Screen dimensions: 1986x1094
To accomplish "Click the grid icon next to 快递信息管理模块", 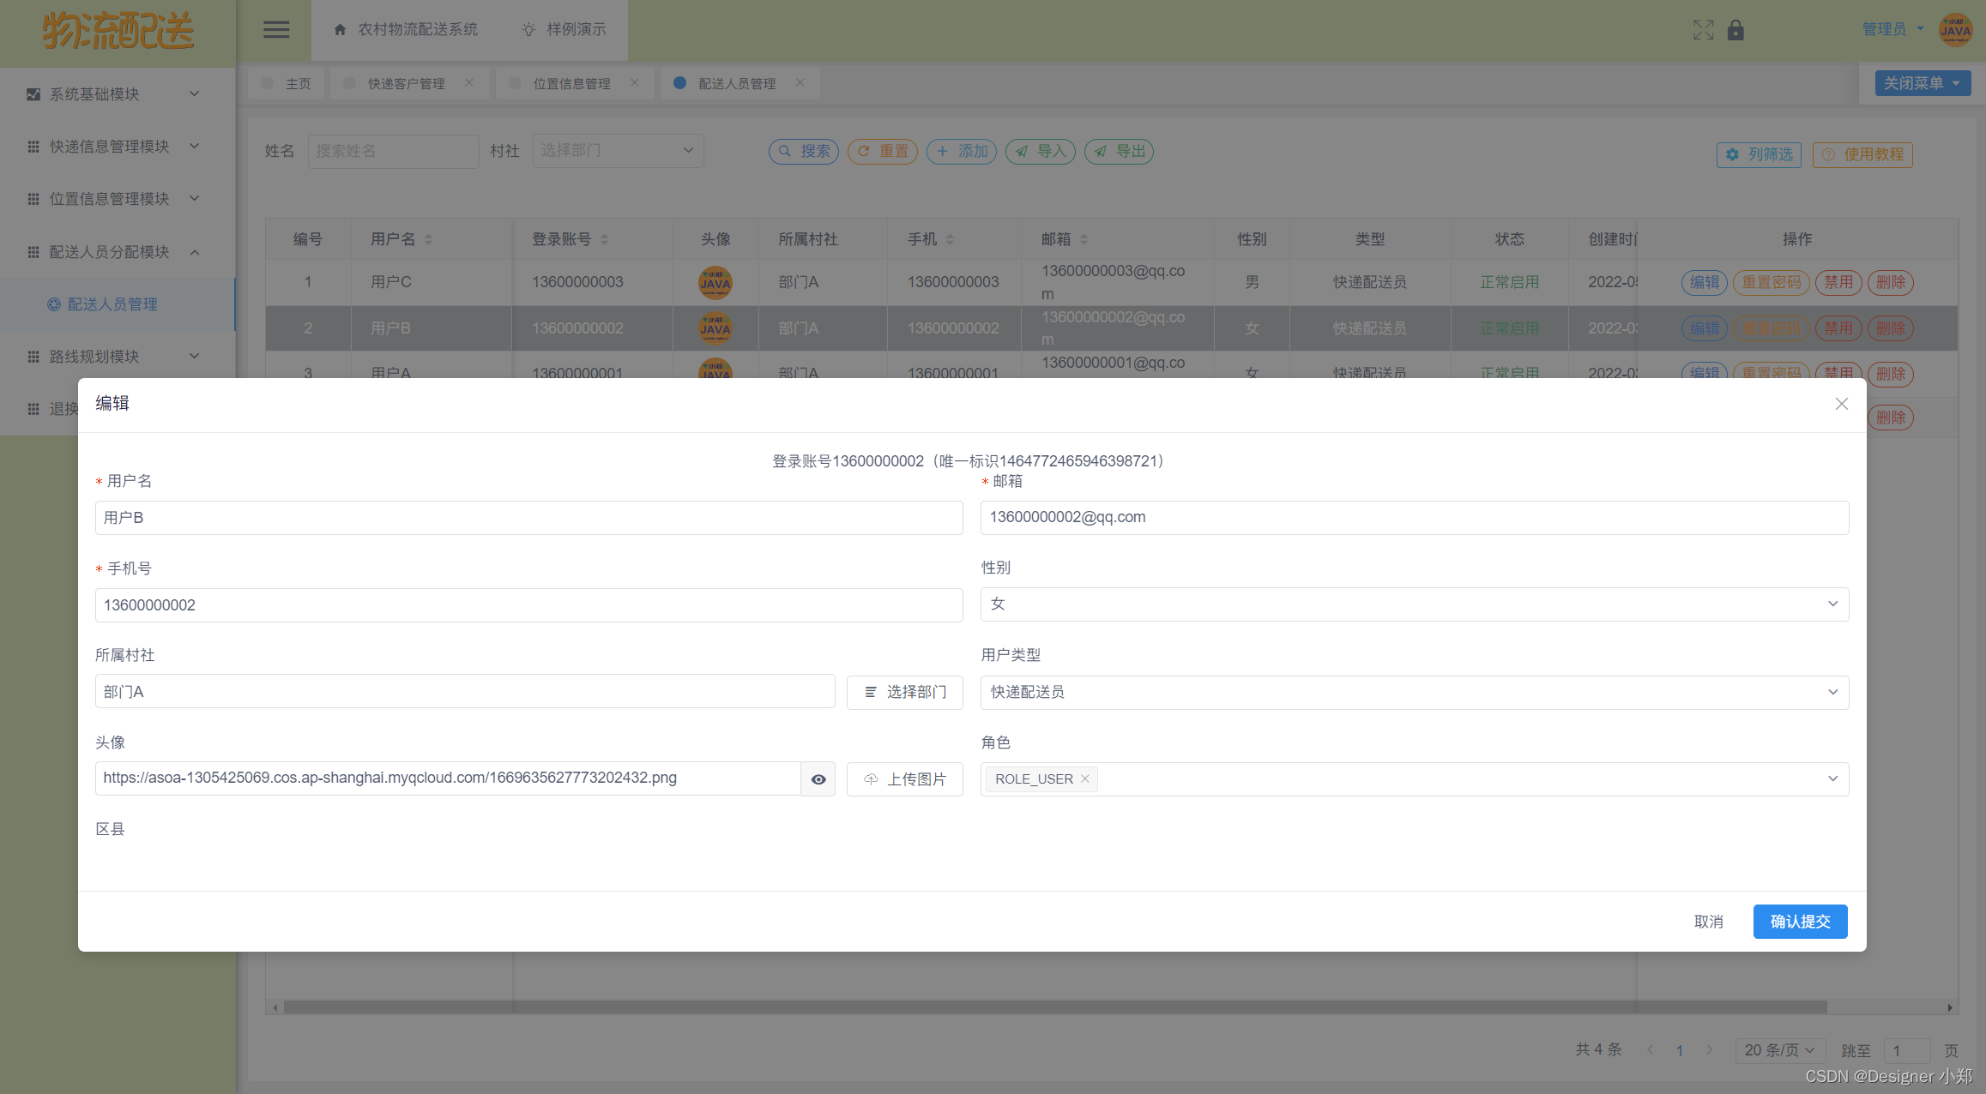I will point(33,147).
